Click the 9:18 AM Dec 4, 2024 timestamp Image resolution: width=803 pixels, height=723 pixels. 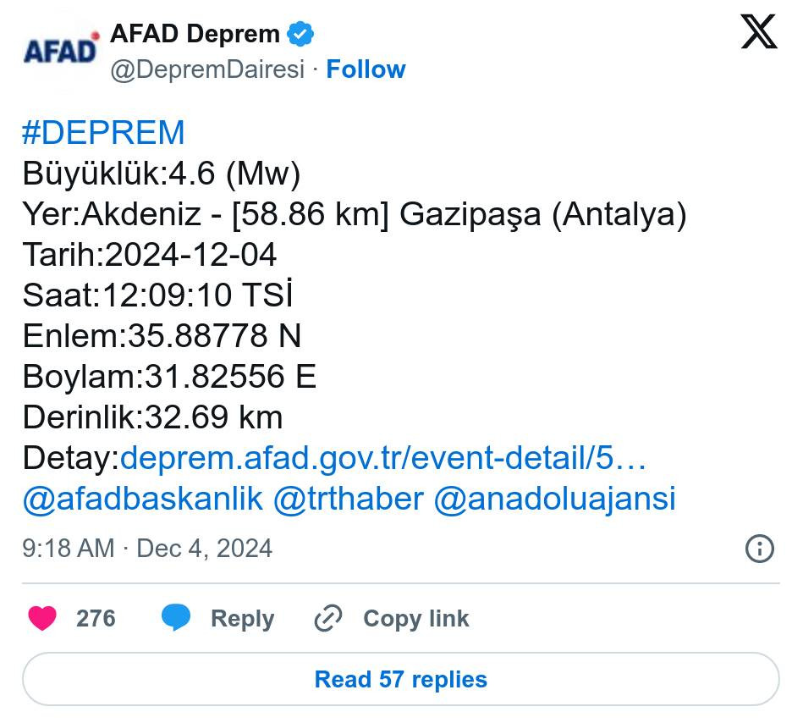coord(147,549)
